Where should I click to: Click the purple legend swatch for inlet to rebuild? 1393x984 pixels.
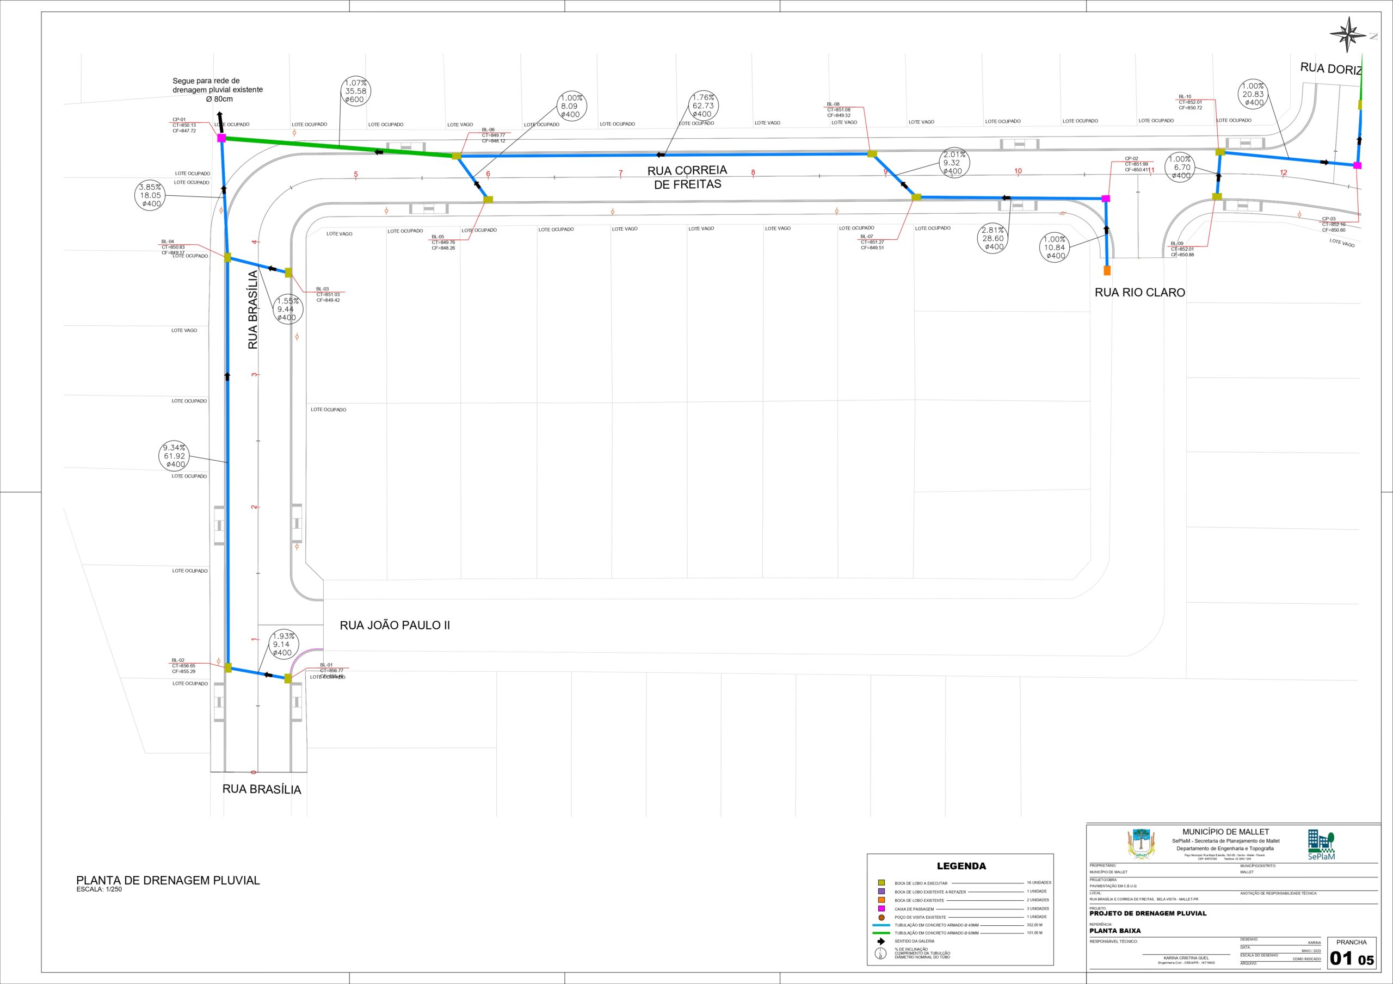point(882,892)
